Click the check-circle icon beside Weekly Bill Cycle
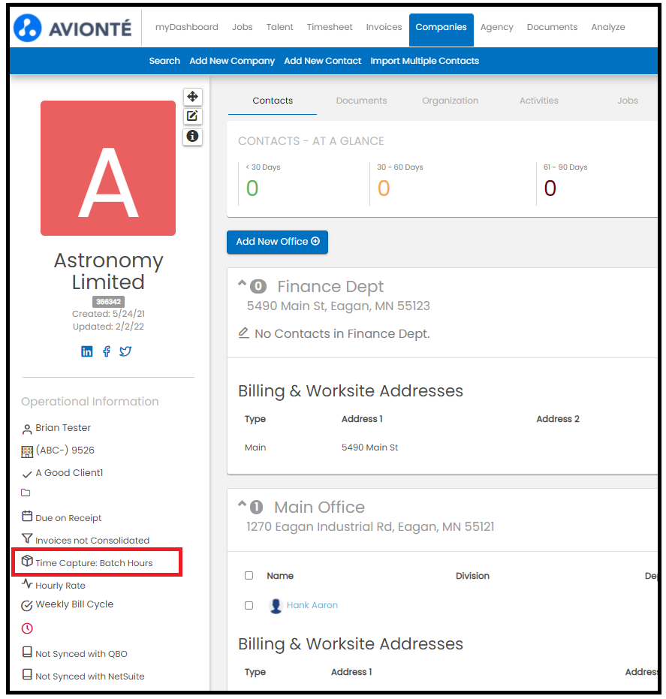The image size is (666, 699). point(27,605)
